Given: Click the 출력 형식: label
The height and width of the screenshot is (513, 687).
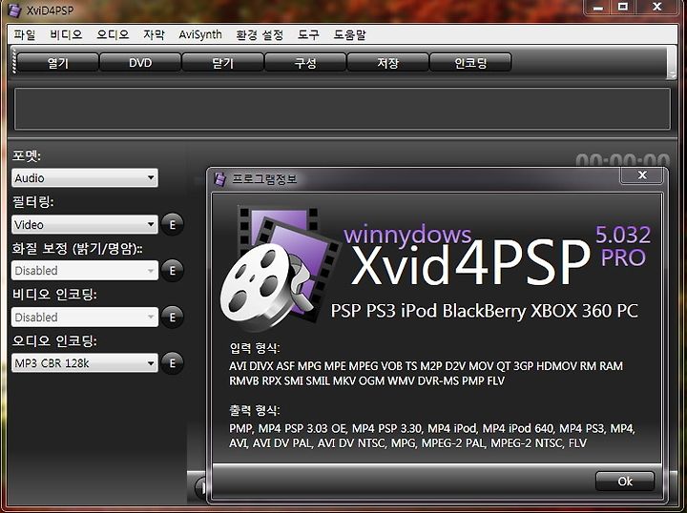Looking at the screenshot, I should click(x=255, y=411).
